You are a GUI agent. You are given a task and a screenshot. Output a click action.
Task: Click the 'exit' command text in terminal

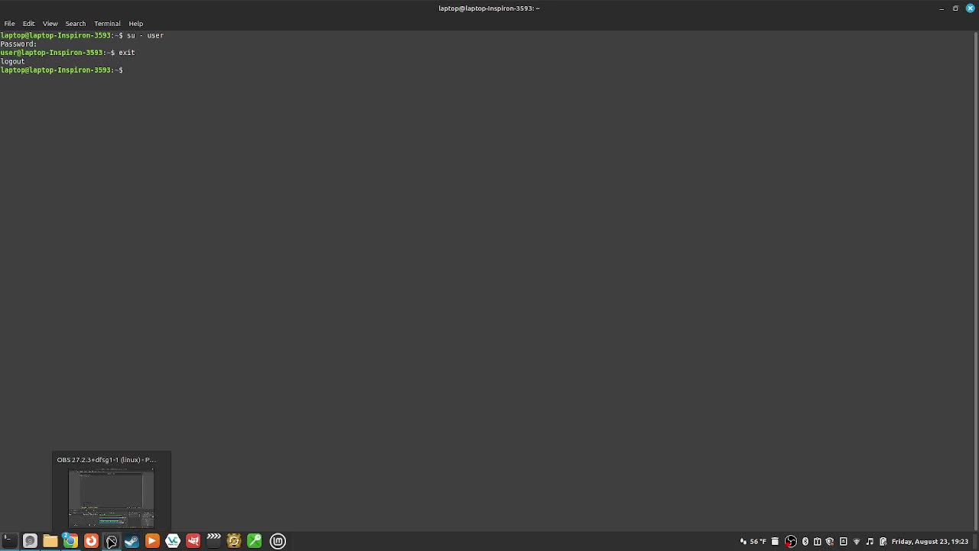[126, 53]
